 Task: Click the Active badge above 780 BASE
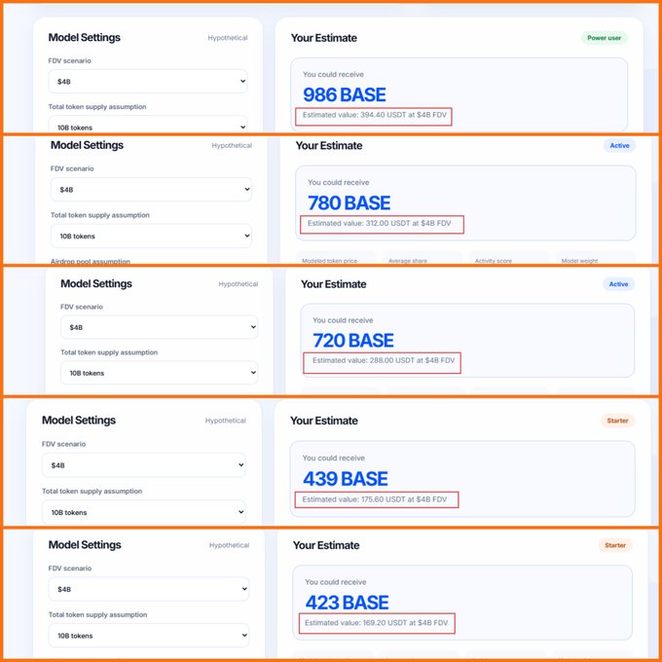pos(619,146)
